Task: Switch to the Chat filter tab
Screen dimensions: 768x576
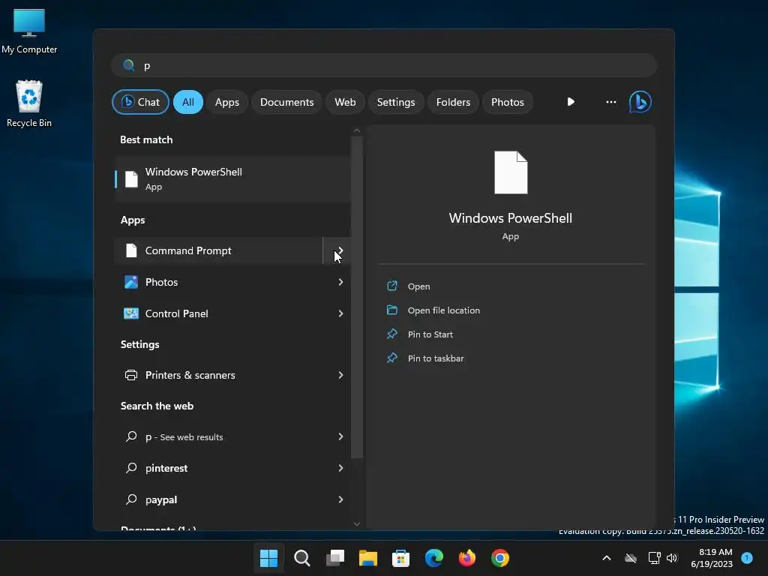Action: [x=140, y=102]
